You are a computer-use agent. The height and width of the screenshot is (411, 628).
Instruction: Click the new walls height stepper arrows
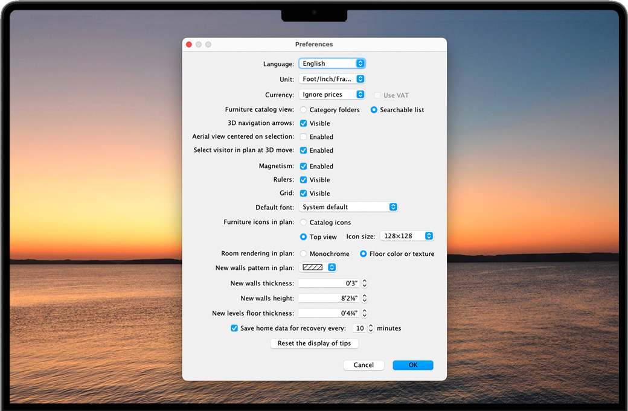click(365, 298)
